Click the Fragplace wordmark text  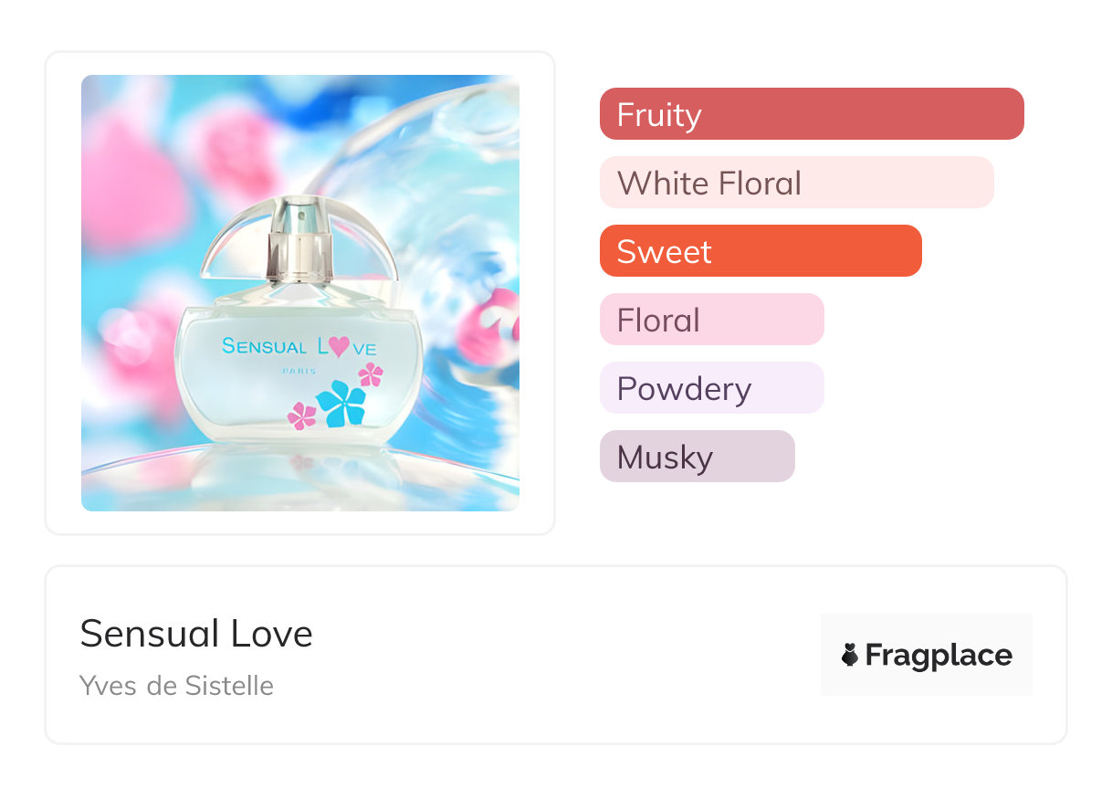[x=939, y=655]
